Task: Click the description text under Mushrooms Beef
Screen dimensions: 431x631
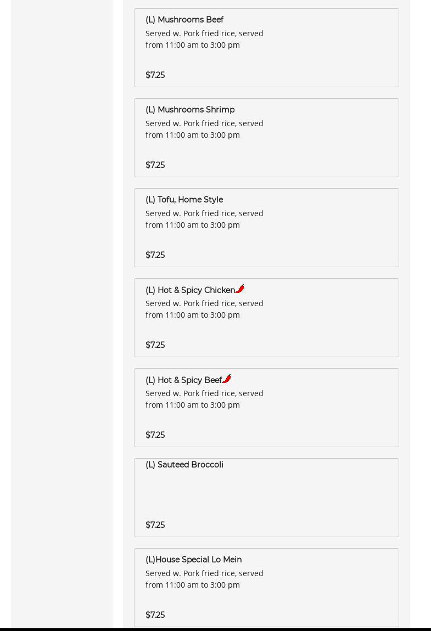Action: pos(204,39)
